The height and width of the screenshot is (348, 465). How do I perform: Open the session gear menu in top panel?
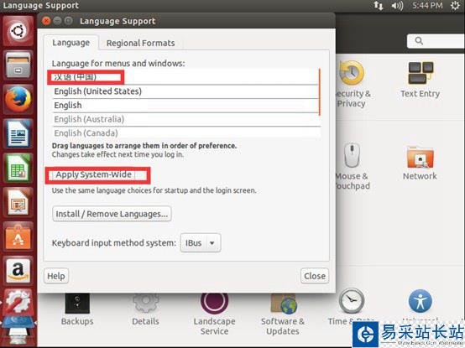(455, 6)
